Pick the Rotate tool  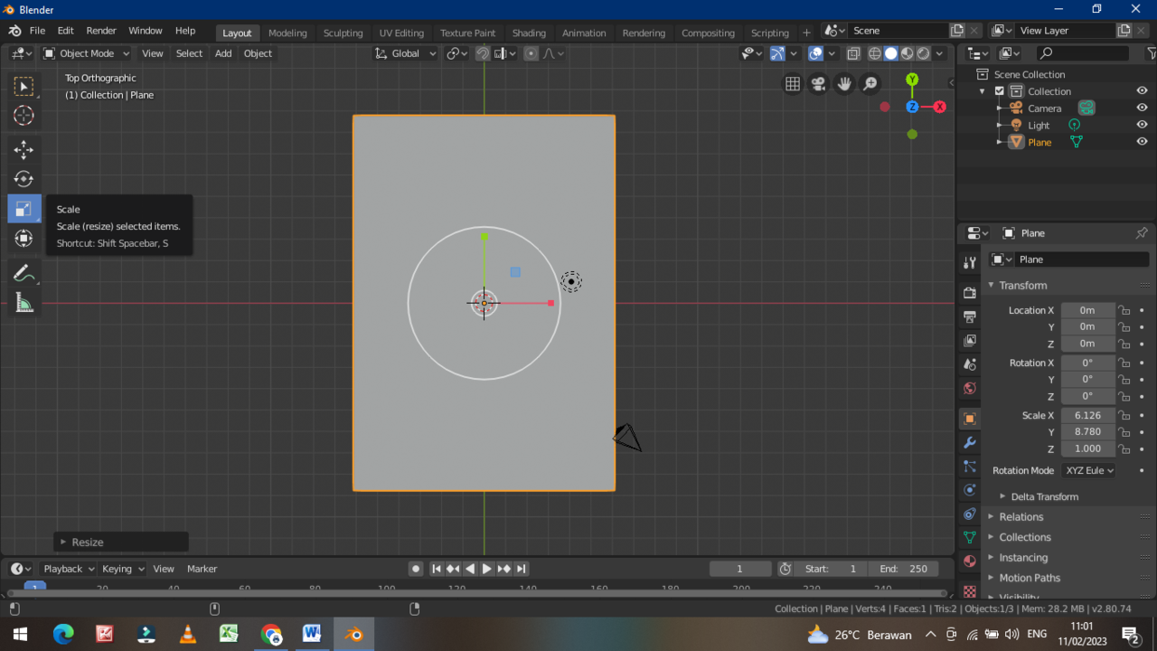tap(24, 179)
